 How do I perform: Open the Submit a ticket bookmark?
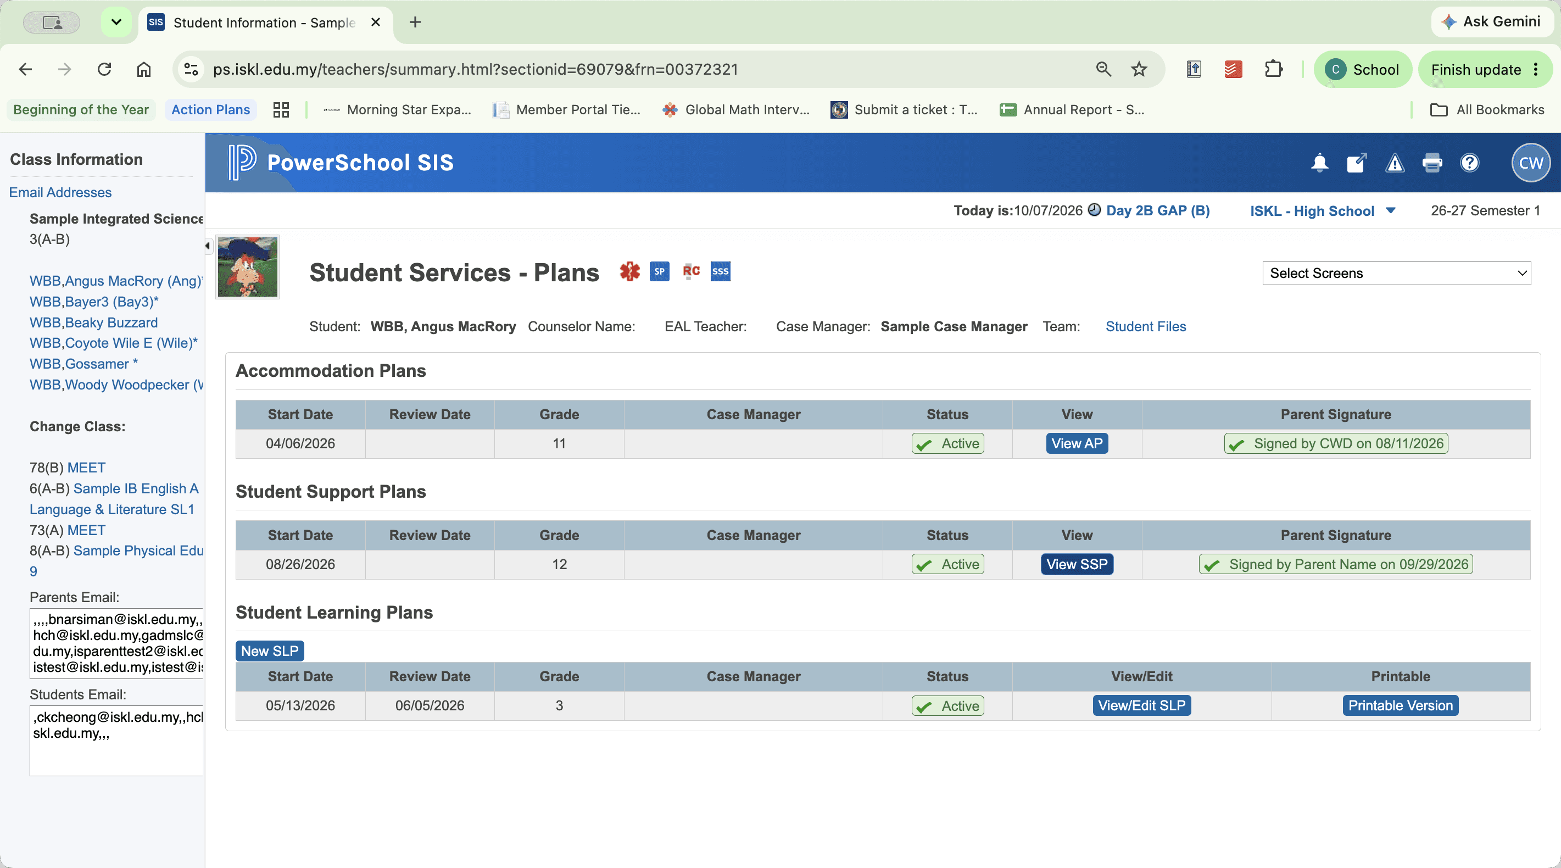pyautogui.click(x=904, y=110)
